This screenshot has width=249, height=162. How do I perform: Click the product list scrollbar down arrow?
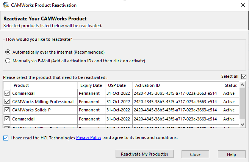(x=243, y=124)
